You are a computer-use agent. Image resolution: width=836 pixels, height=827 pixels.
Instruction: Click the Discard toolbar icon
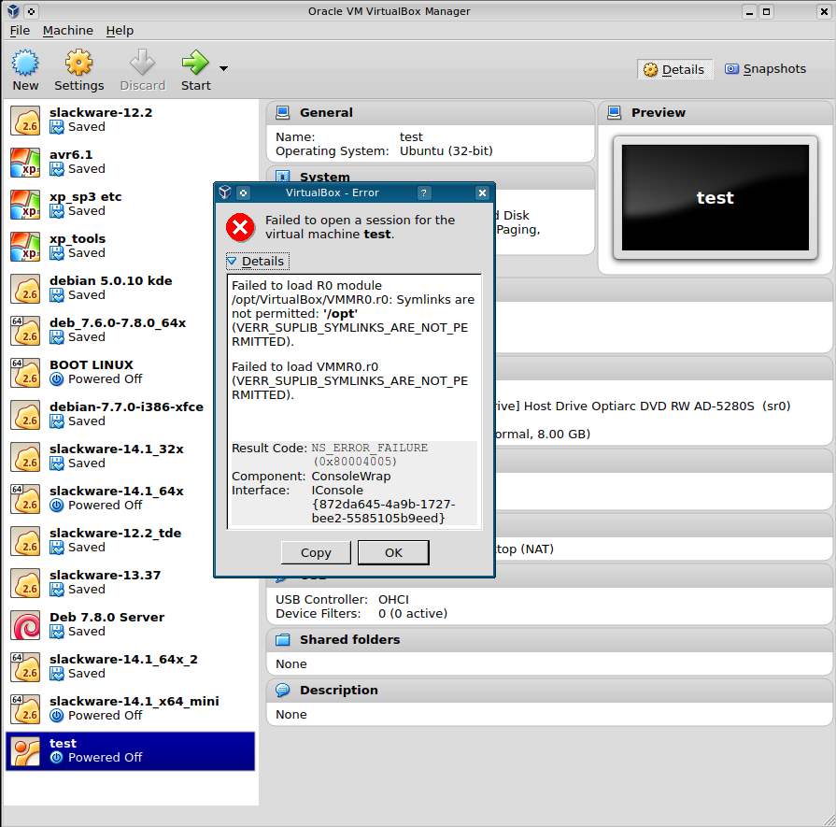(x=142, y=64)
